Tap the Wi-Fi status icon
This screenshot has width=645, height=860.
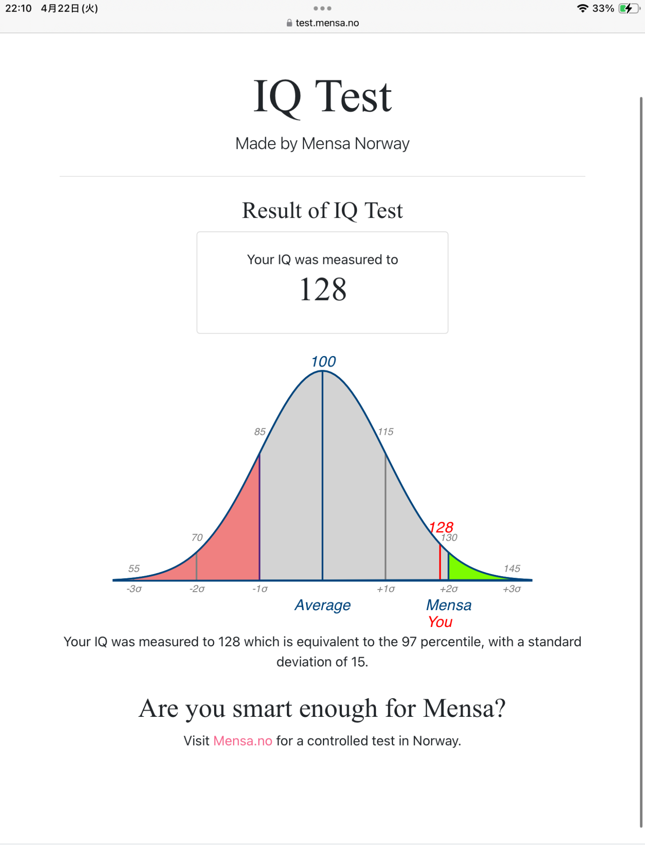(582, 8)
